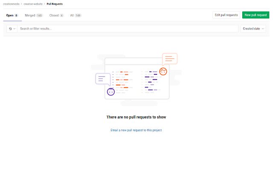Open Email a new pull request link
The image size is (273, 171).
click(136, 130)
